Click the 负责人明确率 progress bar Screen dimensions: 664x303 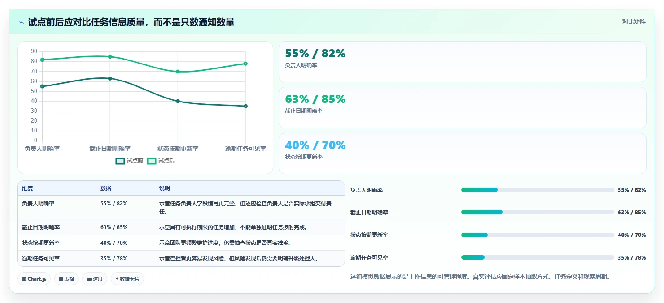[x=537, y=190]
